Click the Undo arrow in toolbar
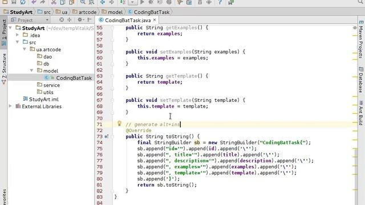Image resolution: width=365 pixels, height=205 pixels. 34,2
